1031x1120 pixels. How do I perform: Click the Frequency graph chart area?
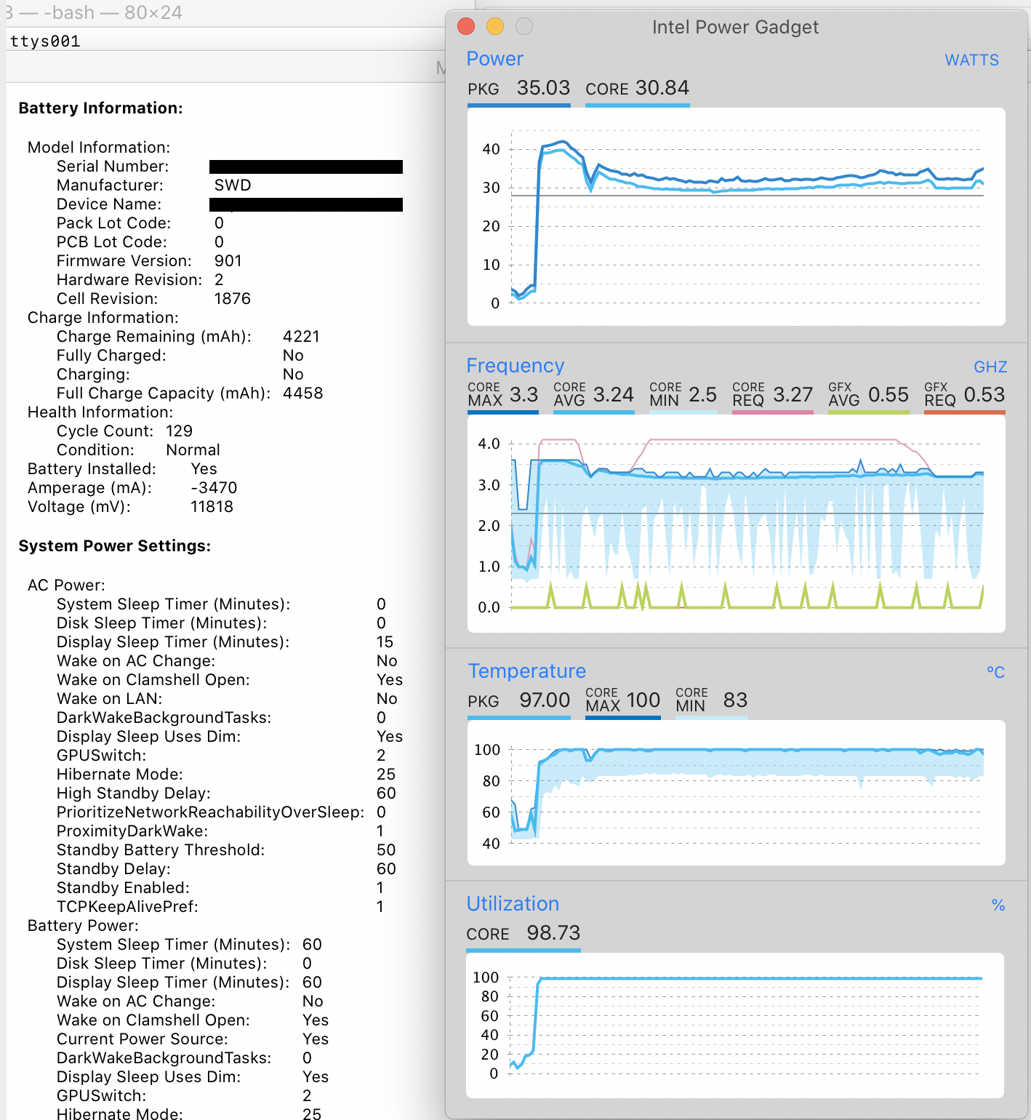736,523
